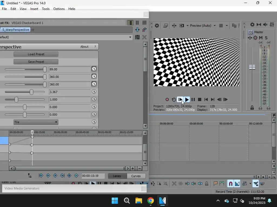This screenshot has height=207, width=277.
Task: Open the Insert menu
Action: tap(34, 9)
